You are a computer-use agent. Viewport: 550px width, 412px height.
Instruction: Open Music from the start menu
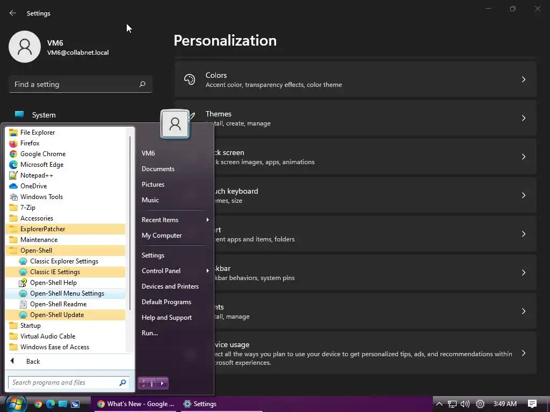point(175,200)
